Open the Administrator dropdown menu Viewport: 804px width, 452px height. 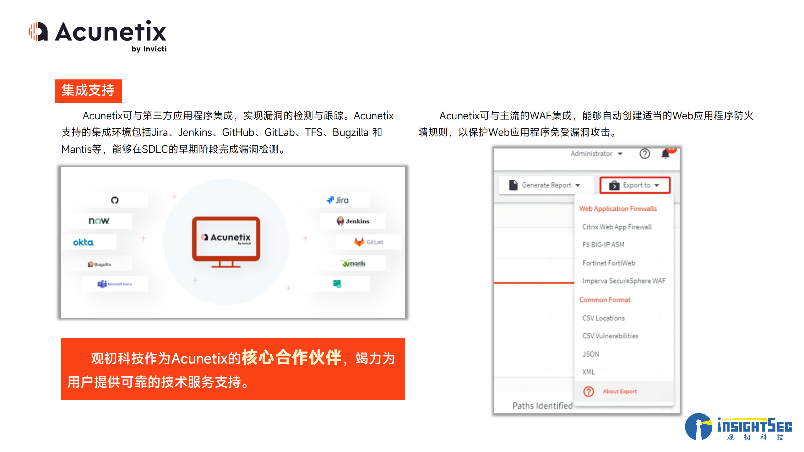(x=596, y=154)
